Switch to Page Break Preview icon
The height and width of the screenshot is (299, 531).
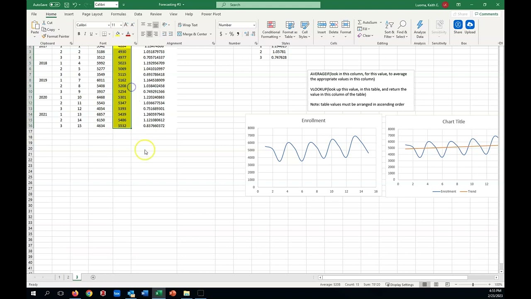(447, 284)
